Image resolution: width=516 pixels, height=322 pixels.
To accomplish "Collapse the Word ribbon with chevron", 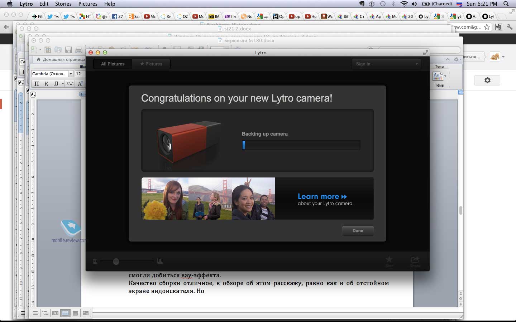I will tap(448, 59).
